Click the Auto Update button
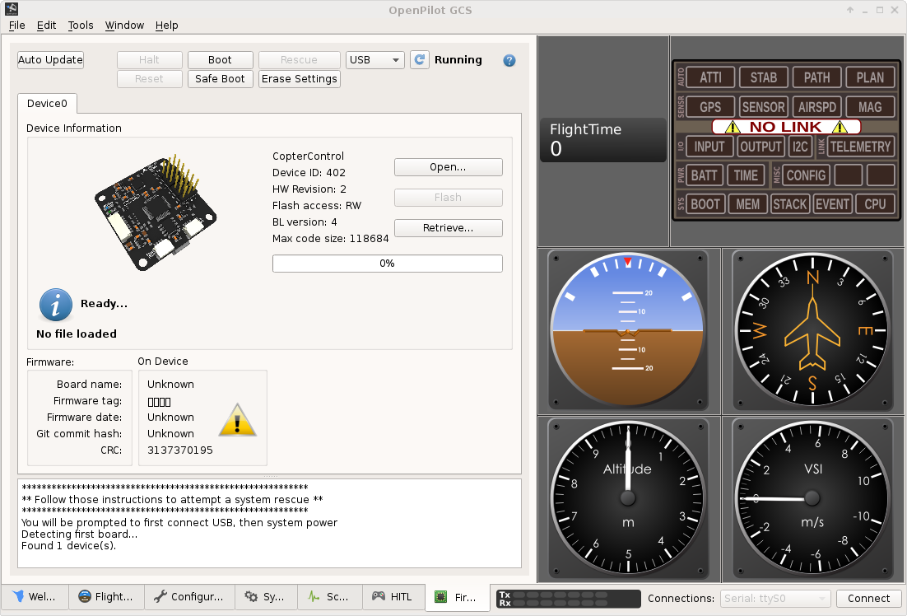This screenshot has height=616, width=907. pos(50,59)
